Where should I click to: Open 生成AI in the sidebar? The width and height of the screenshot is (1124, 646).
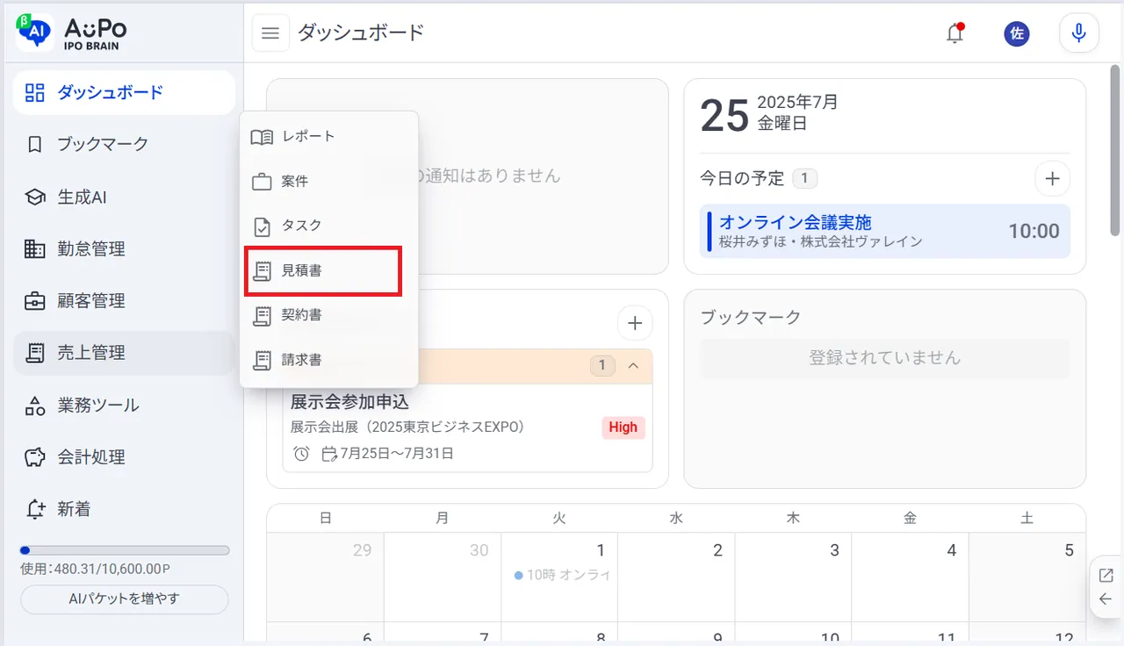[x=124, y=197]
